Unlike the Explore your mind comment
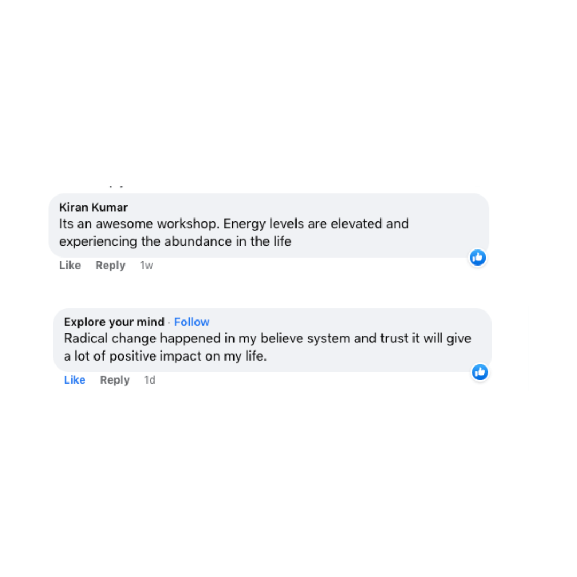Image resolution: width=577 pixels, height=577 pixels. 74,380
